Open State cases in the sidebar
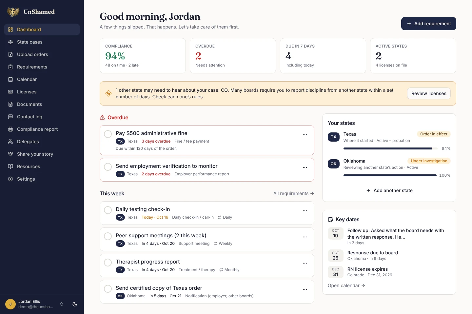Image resolution: width=472 pixels, height=314 pixels. coord(42,42)
